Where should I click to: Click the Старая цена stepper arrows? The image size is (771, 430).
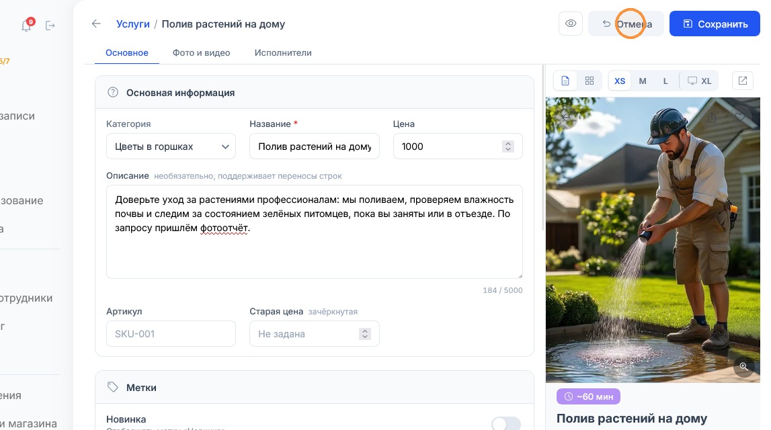coord(365,334)
